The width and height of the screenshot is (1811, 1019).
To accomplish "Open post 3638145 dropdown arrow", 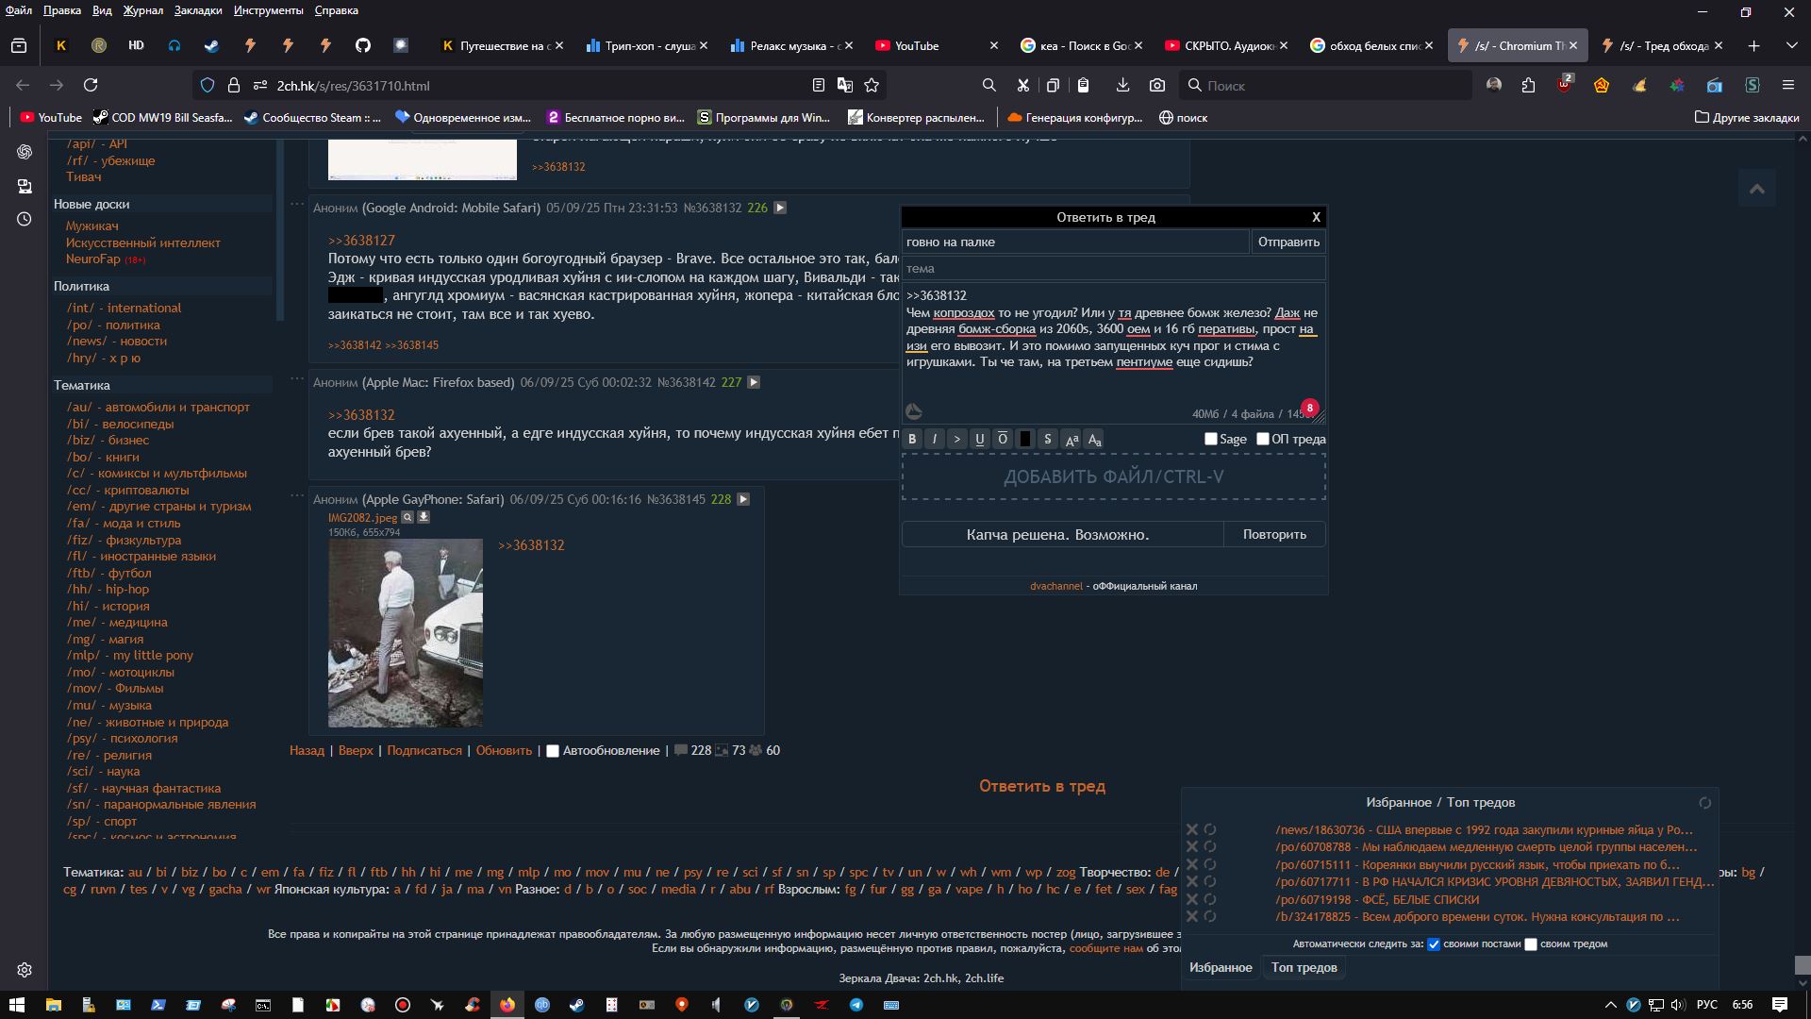I will click(743, 499).
